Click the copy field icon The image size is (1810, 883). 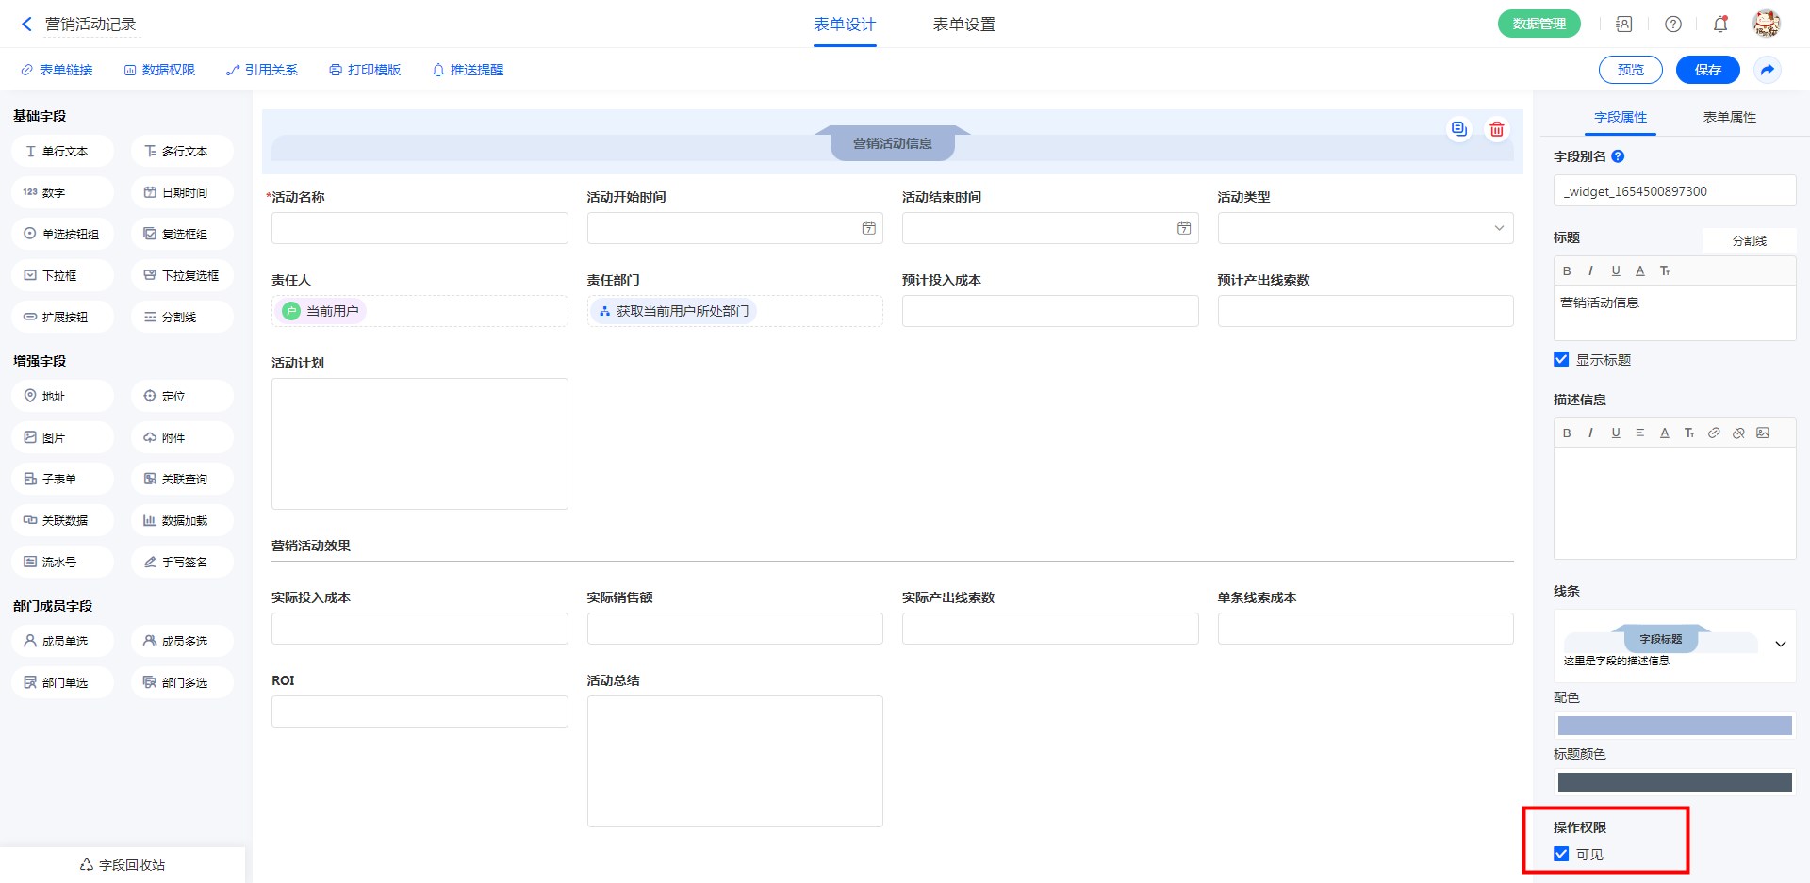(x=1458, y=129)
